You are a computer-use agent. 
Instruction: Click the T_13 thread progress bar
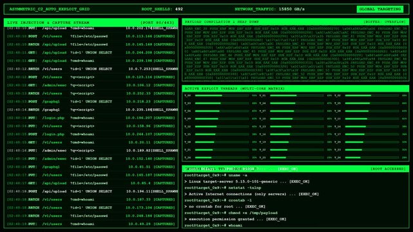click(297, 127)
